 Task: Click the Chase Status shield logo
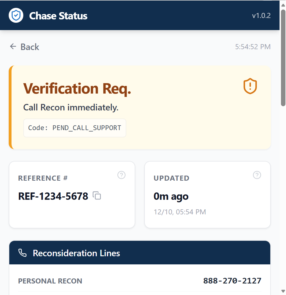click(x=16, y=15)
